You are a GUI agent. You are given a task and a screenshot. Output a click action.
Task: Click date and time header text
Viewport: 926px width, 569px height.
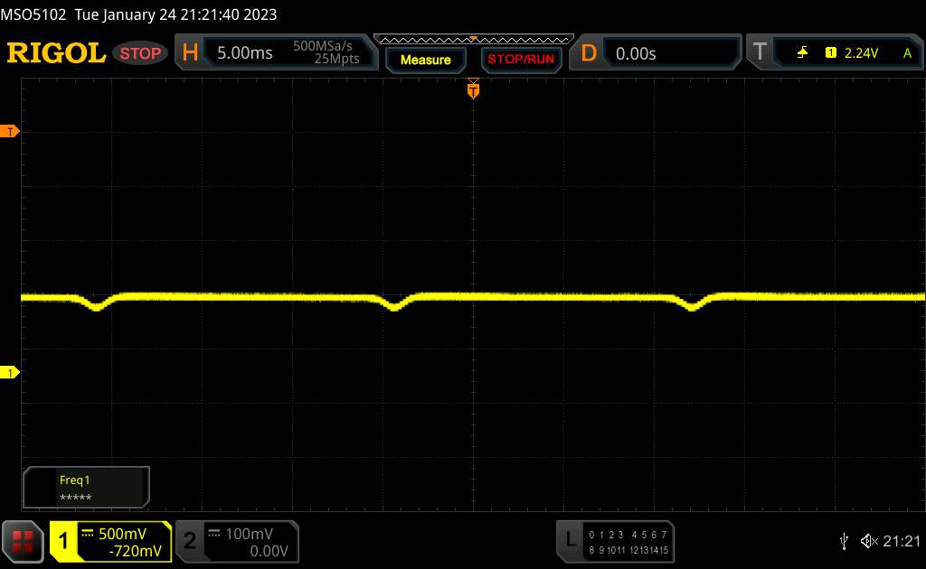138,14
